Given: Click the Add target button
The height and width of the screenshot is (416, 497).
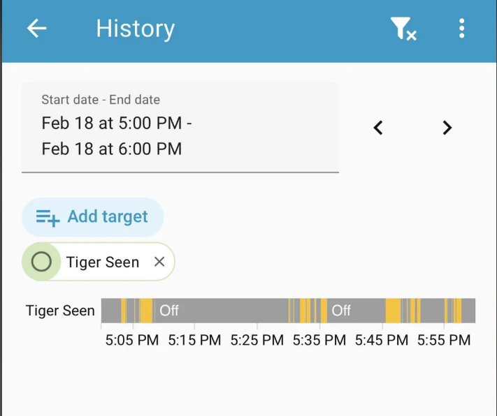Looking at the screenshot, I should pyautogui.click(x=93, y=217).
